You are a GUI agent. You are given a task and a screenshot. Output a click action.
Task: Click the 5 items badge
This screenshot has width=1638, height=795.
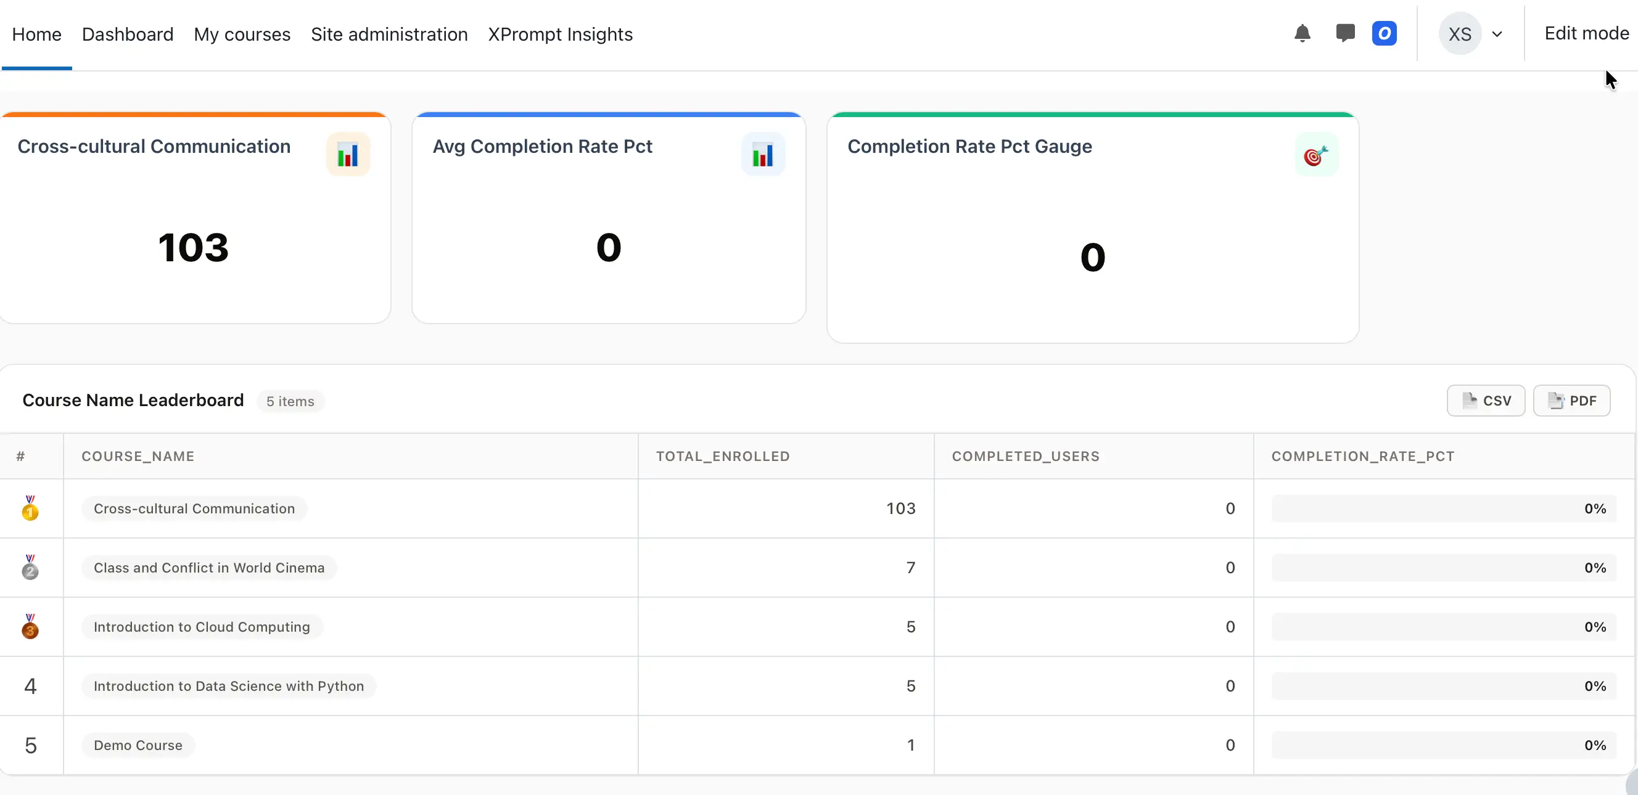[x=290, y=402]
